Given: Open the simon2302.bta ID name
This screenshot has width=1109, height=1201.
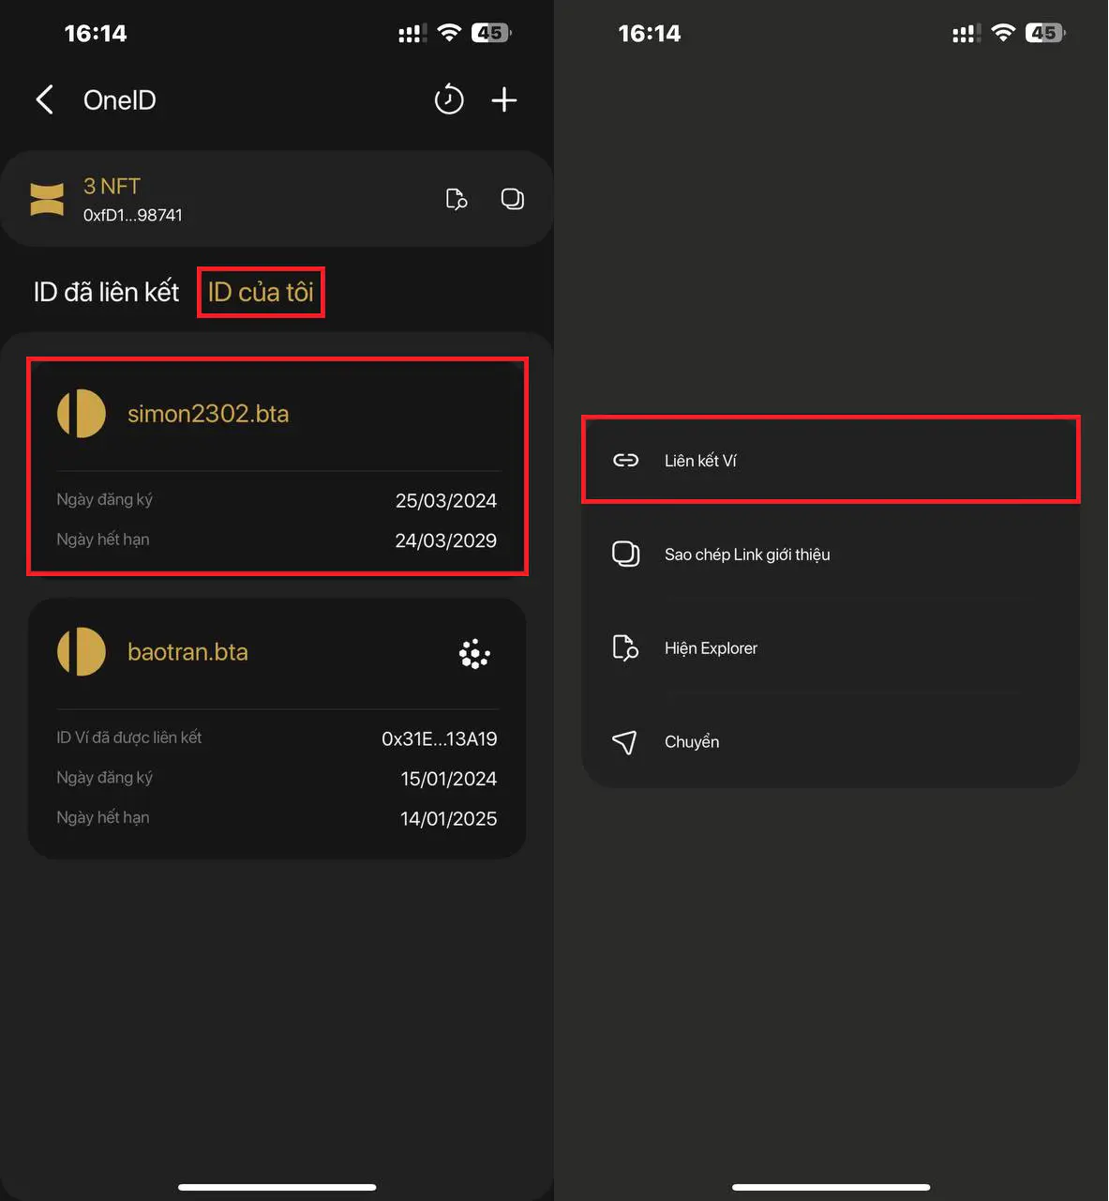Looking at the screenshot, I should [x=208, y=414].
